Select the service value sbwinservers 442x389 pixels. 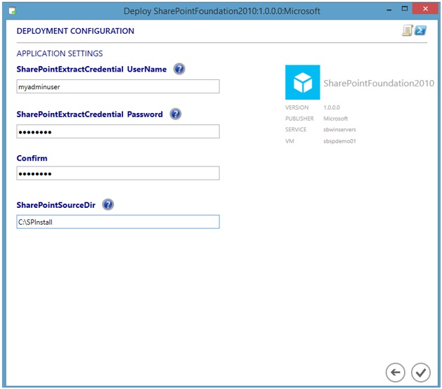(x=339, y=130)
